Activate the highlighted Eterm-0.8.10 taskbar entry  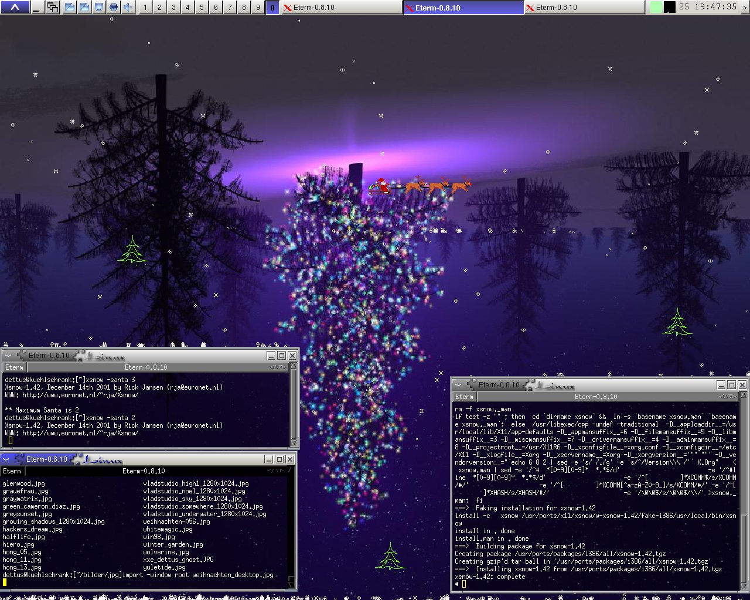point(463,8)
